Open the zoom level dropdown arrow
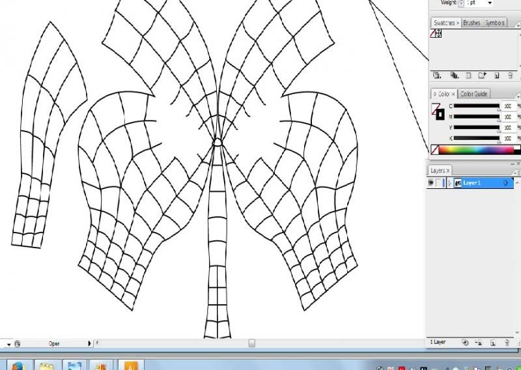 [8, 344]
